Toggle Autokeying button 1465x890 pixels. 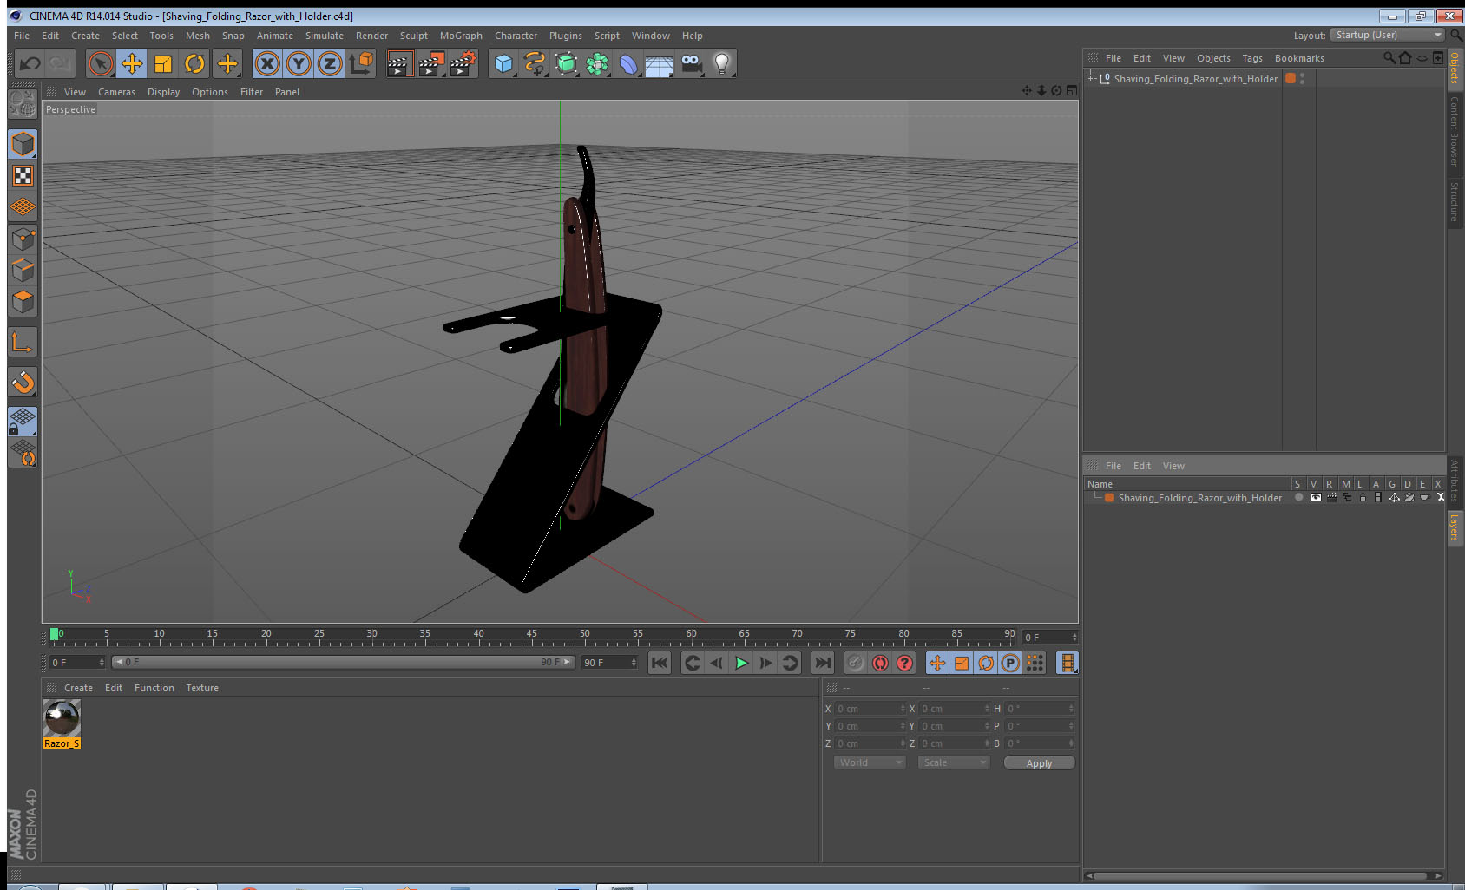[x=880, y=663]
